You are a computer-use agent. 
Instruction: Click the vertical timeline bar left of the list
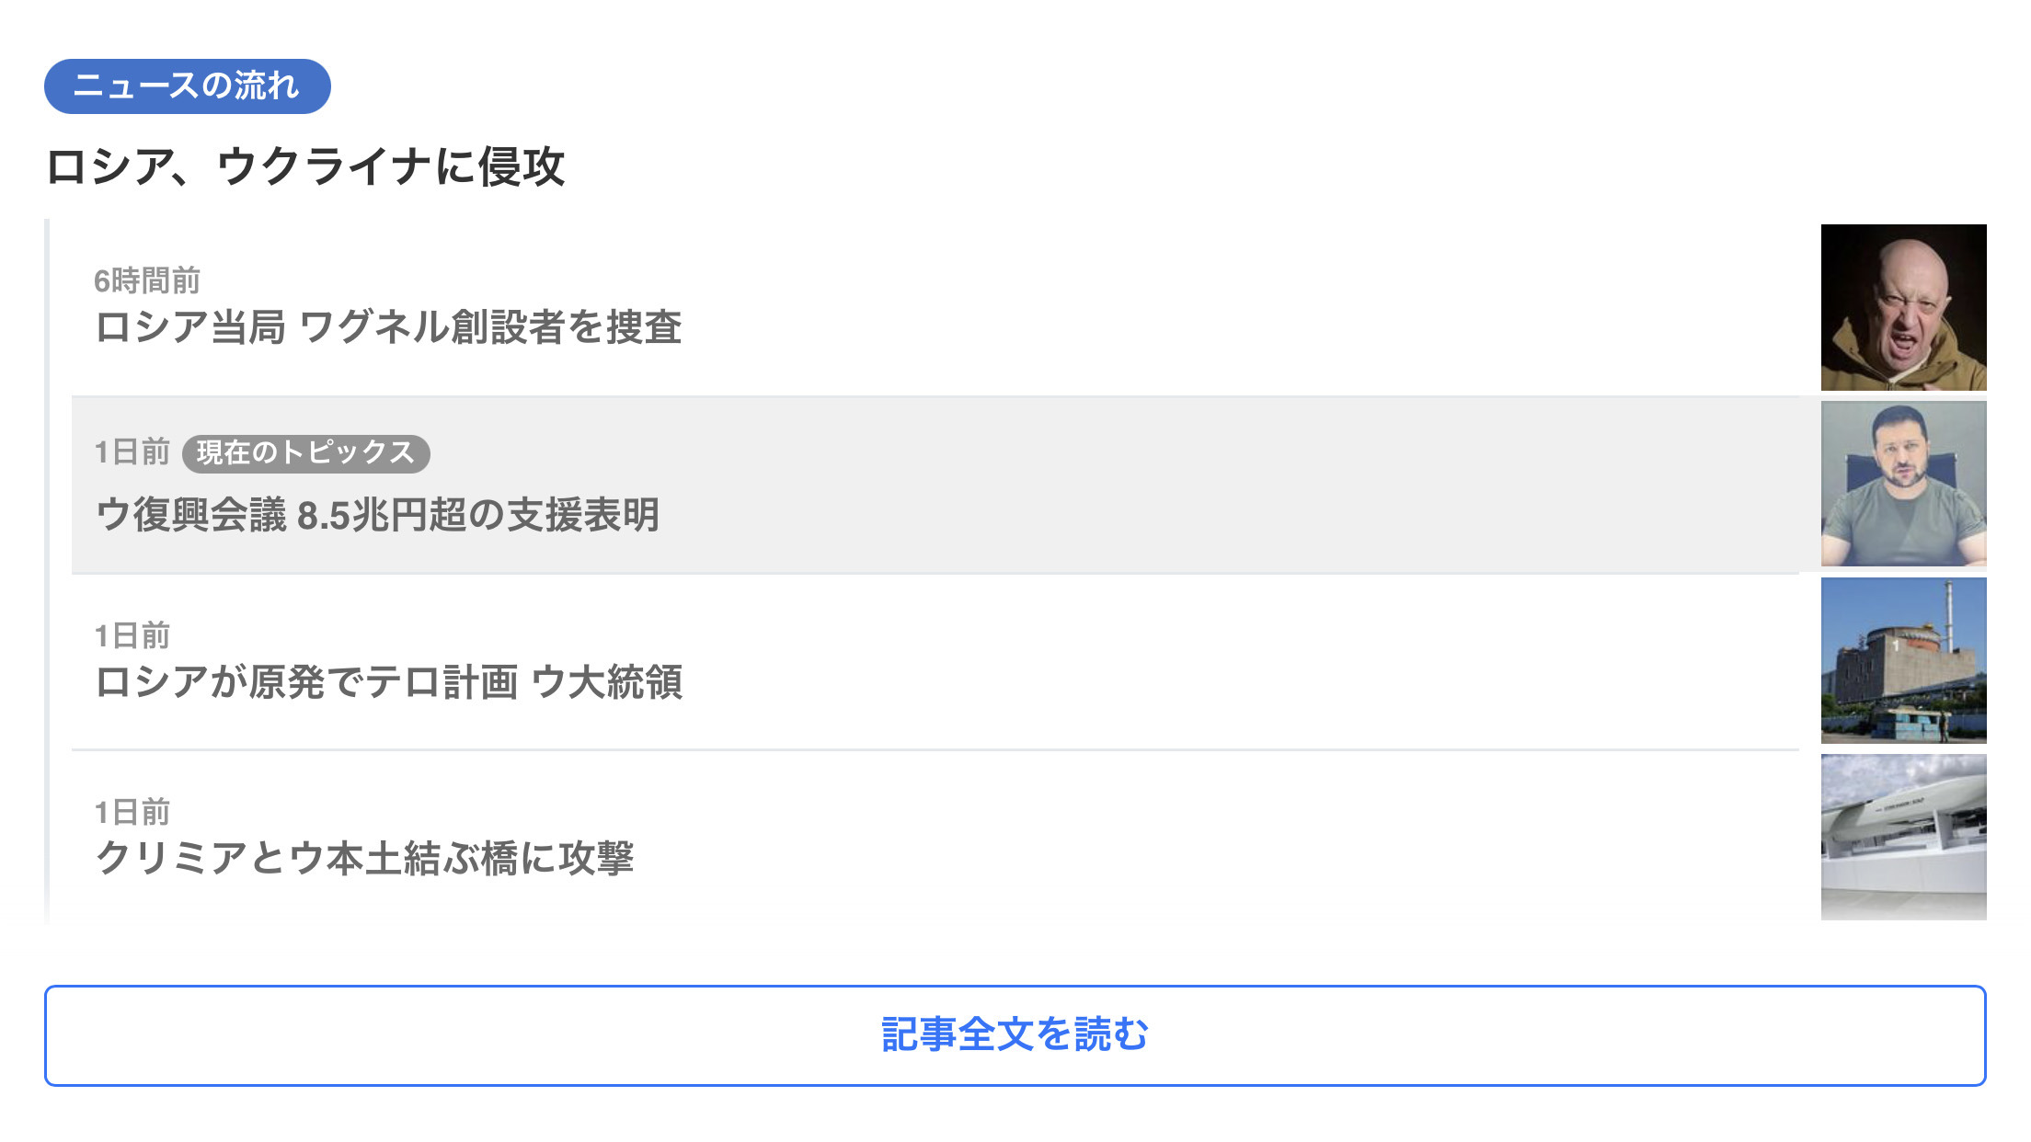coord(47,572)
